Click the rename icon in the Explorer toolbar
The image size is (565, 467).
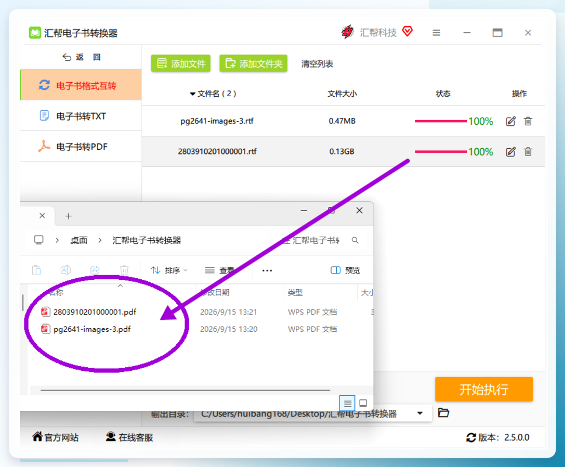click(x=65, y=270)
